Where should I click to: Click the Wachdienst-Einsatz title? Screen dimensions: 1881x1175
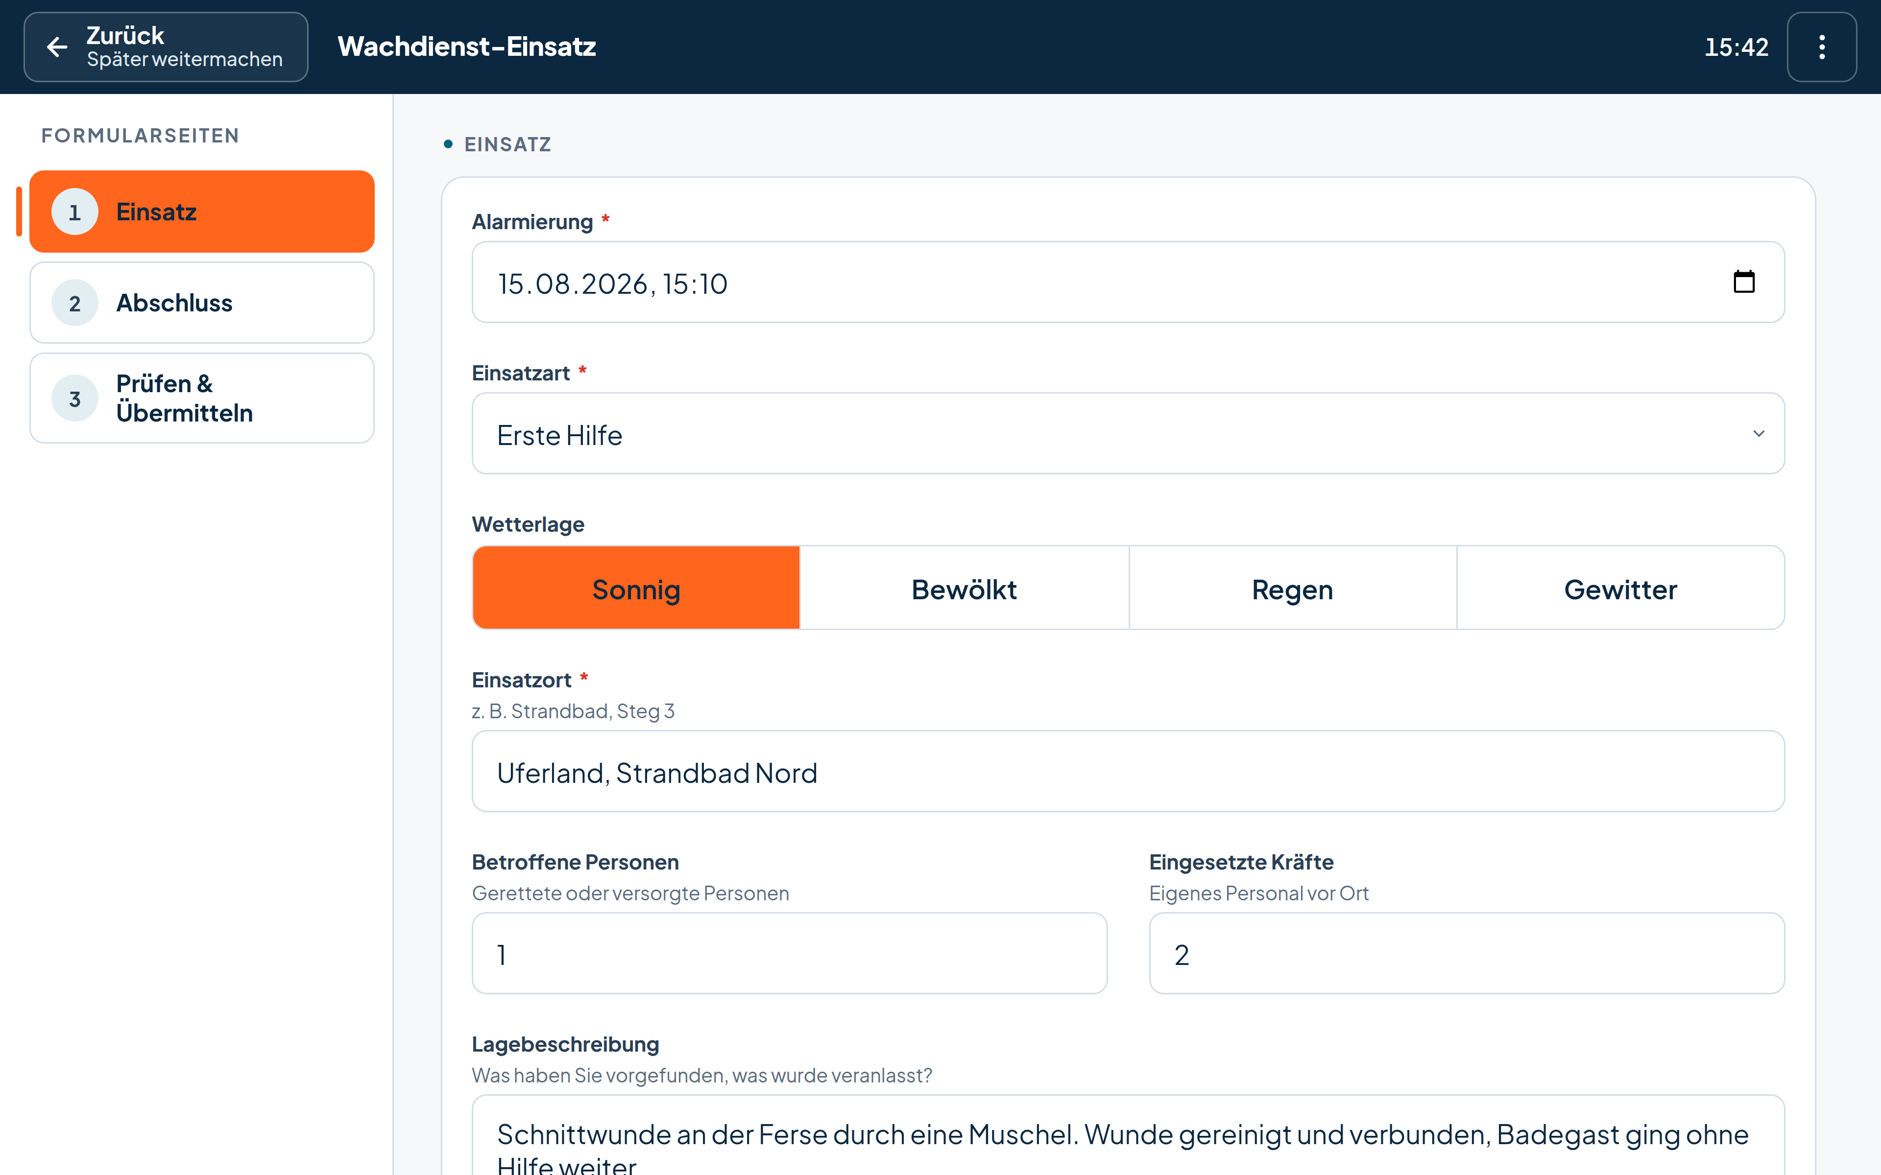click(466, 47)
